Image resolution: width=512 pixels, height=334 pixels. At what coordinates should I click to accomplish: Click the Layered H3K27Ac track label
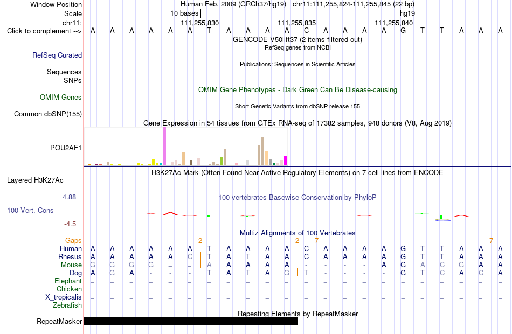tap(35, 180)
